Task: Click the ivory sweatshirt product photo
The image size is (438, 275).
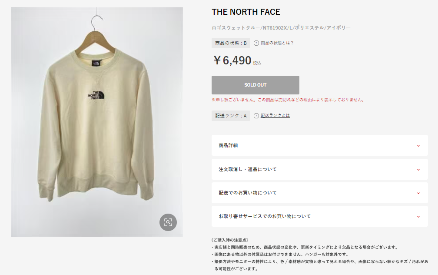Action: (96, 122)
